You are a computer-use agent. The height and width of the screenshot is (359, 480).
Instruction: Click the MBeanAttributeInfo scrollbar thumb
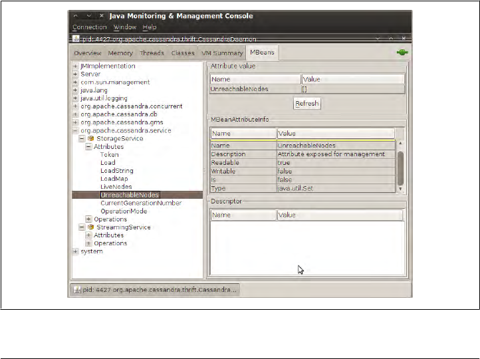click(400, 168)
